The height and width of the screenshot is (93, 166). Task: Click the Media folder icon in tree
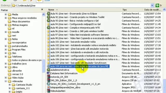pyautogui.click(x=10, y=14)
